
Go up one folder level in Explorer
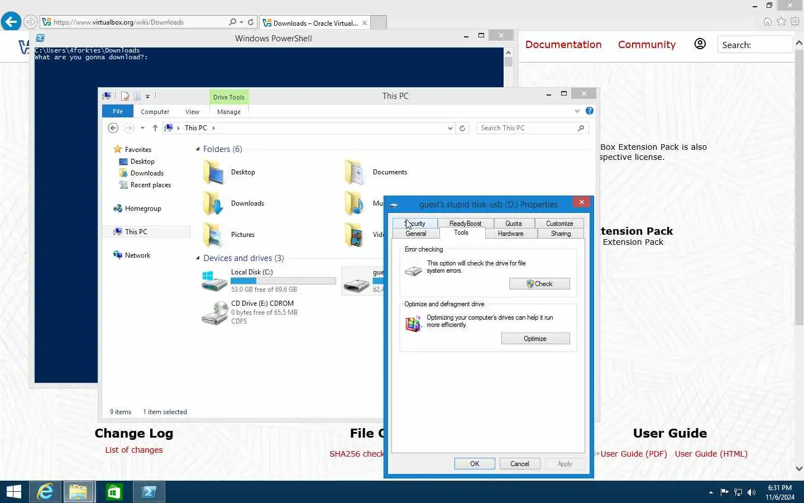click(x=155, y=128)
